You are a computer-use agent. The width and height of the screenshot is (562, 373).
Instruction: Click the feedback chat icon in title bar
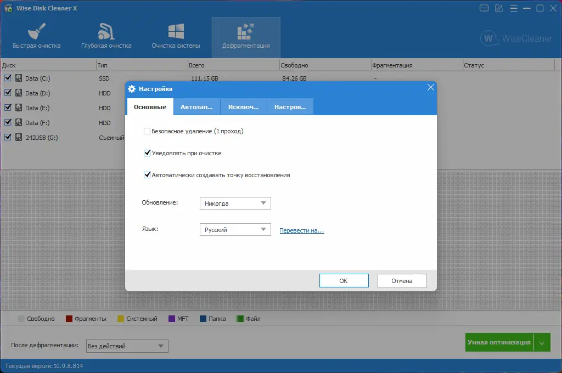tap(484, 8)
